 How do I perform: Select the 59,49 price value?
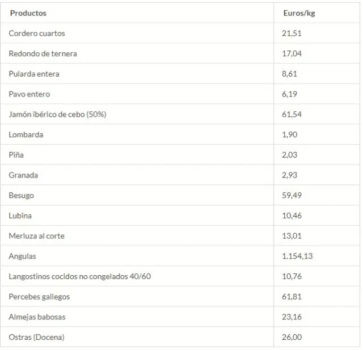pyautogui.click(x=290, y=196)
